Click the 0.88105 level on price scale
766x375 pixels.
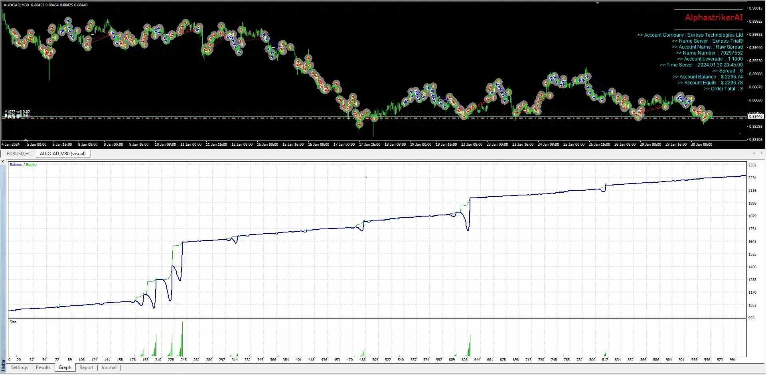click(756, 140)
